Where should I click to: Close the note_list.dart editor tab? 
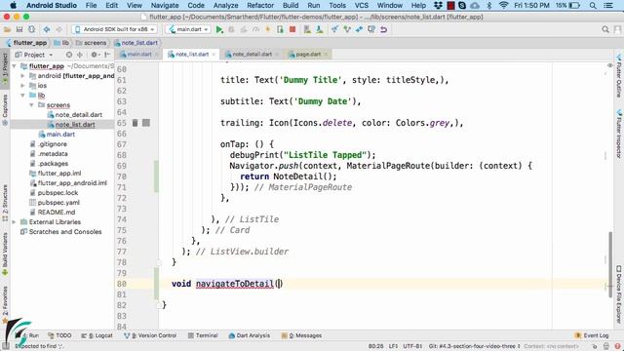[214, 55]
